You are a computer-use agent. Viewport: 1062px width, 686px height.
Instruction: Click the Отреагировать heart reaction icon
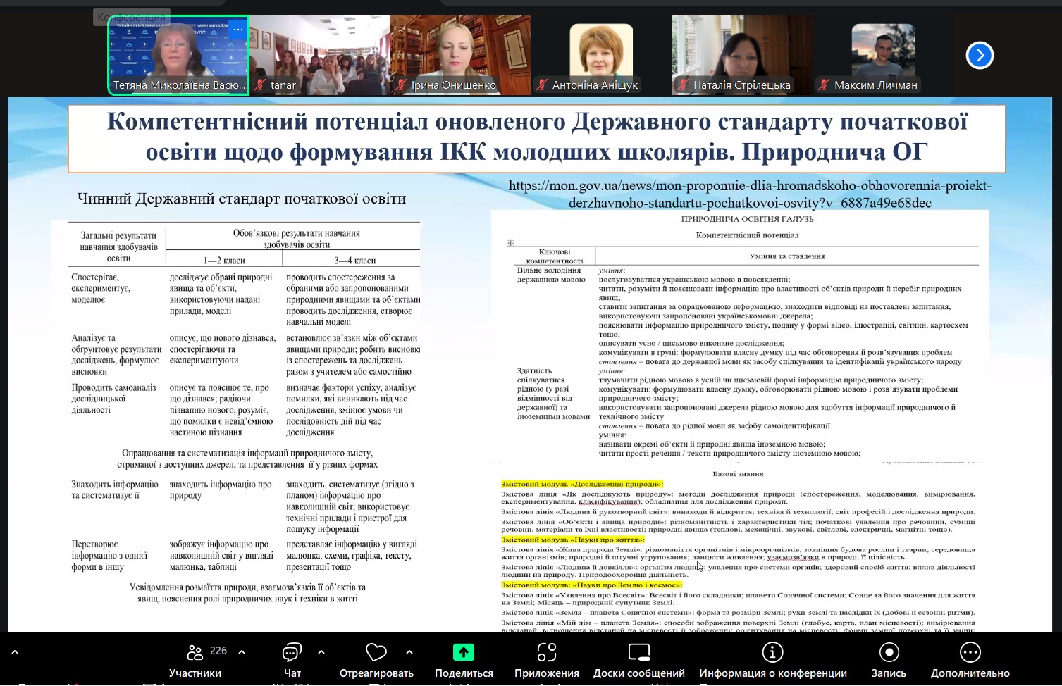376,653
